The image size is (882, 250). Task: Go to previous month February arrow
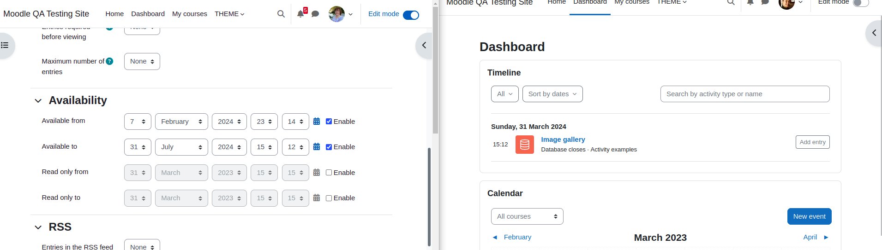pos(495,237)
